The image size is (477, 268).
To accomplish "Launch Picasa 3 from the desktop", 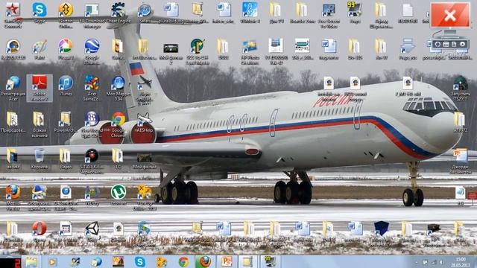I will (x=66, y=48).
